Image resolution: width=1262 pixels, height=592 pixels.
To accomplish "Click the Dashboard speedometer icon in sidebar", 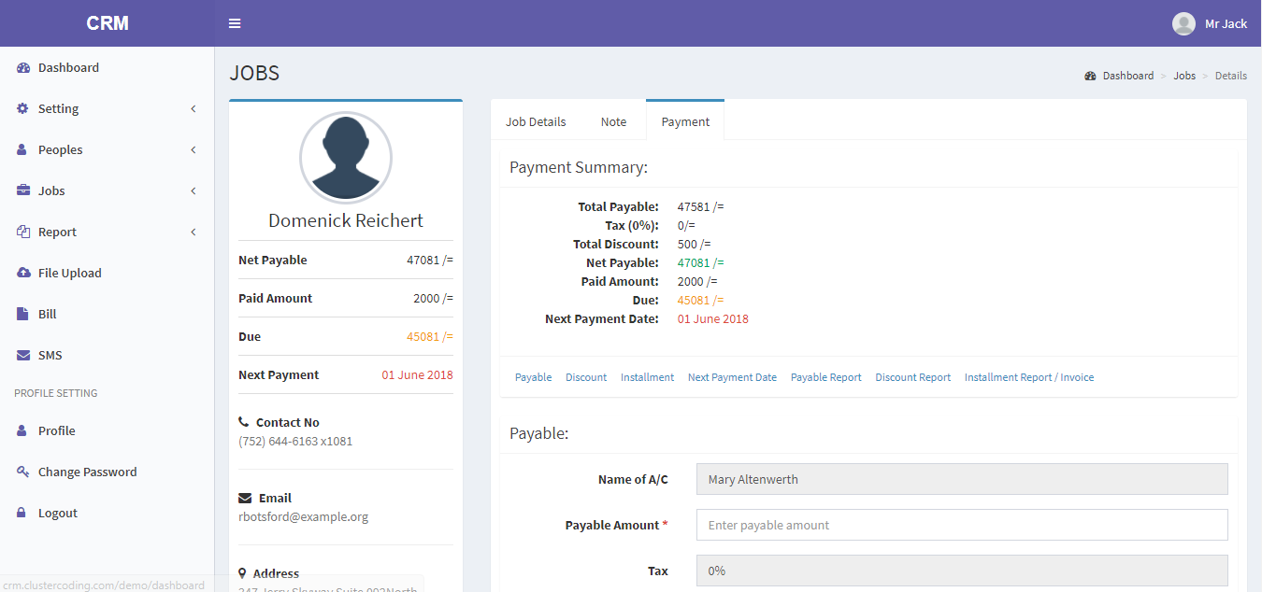I will pyautogui.click(x=23, y=68).
